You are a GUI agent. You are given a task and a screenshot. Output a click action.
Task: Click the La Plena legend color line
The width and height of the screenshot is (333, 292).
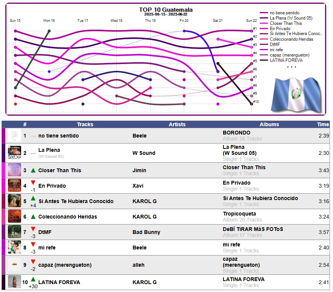[x=264, y=18]
